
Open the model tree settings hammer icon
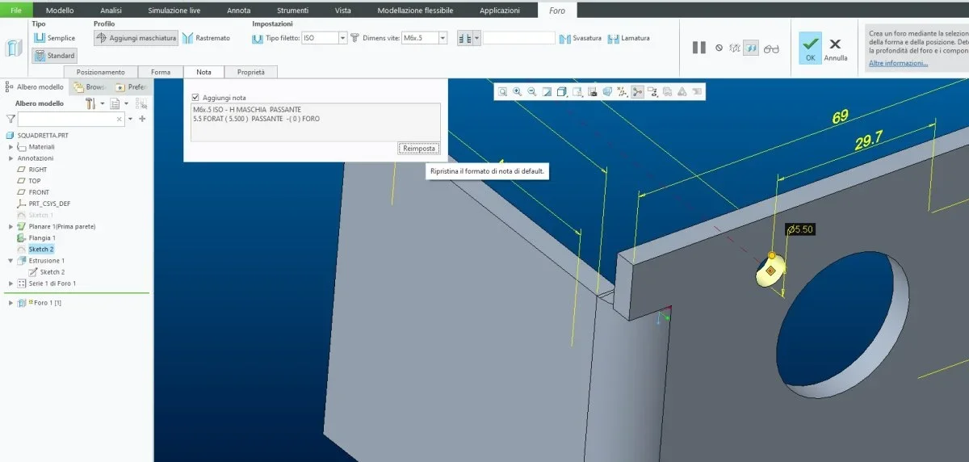coord(90,103)
